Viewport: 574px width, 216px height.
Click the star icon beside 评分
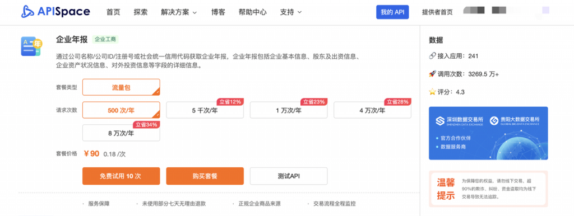pos(432,92)
